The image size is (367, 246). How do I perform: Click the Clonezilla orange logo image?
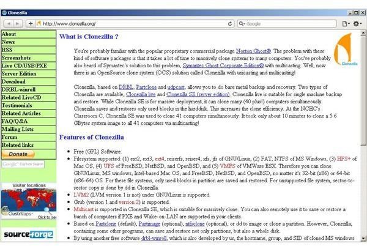346,50
